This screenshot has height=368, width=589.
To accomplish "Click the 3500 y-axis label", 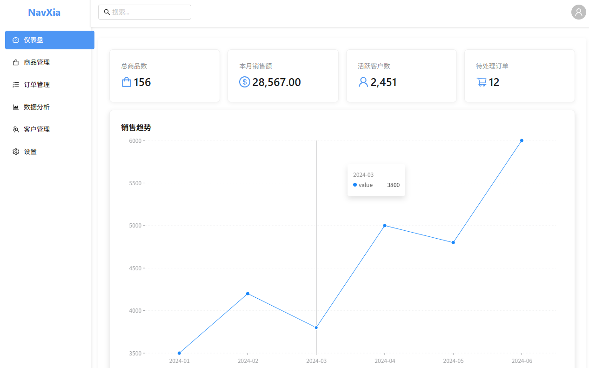I will click(x=135, y=354).
